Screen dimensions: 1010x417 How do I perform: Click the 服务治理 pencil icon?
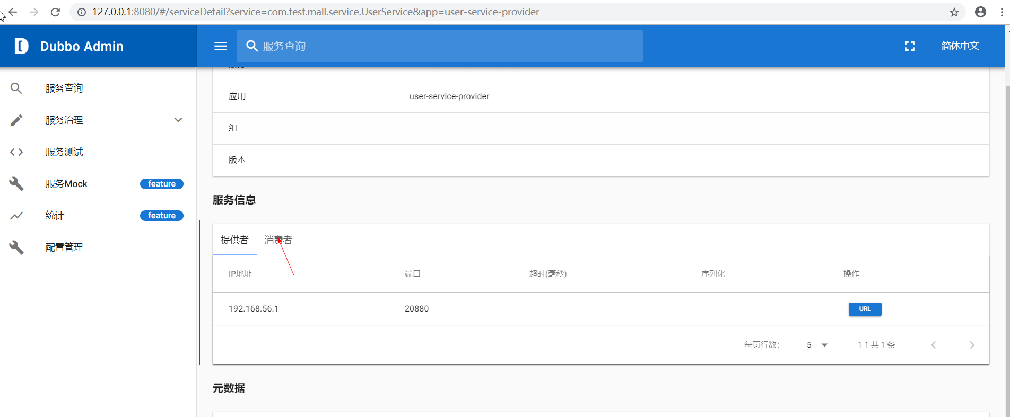pyautogui.click(x=16, y=120)
